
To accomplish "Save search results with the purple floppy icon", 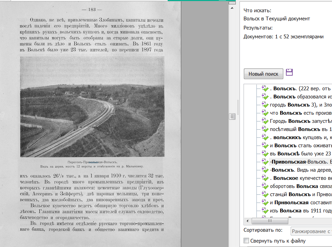I will pos(289,72).
